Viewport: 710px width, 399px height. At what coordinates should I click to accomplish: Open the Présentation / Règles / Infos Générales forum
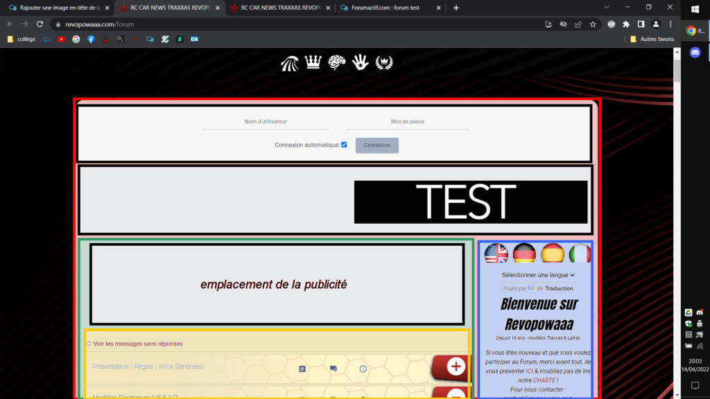tap(148, 366)
